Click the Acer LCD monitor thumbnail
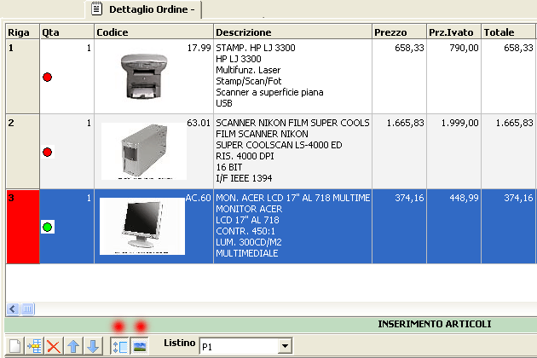 [x=142, y=226]
